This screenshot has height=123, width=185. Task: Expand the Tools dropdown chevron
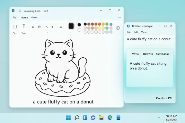click(47, 33)
